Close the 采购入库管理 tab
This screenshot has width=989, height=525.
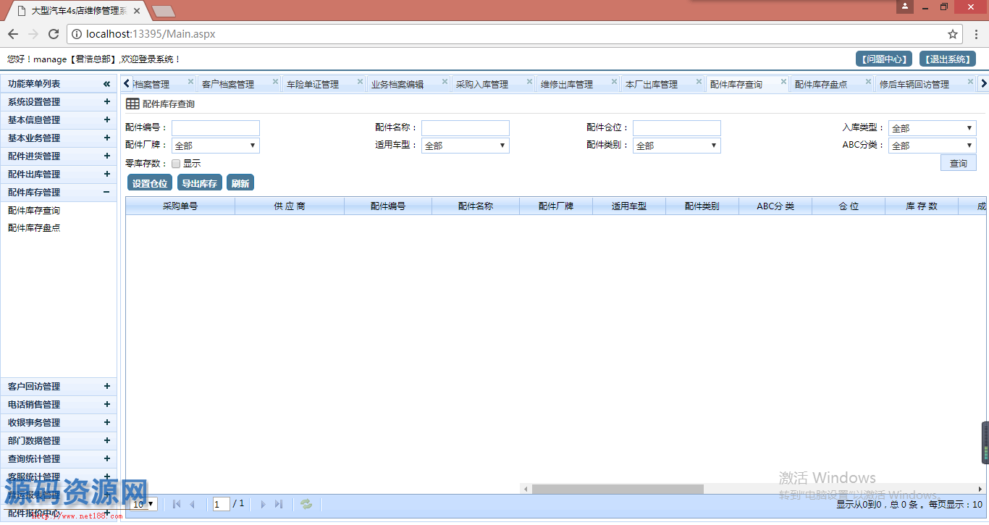click(529, 82)
